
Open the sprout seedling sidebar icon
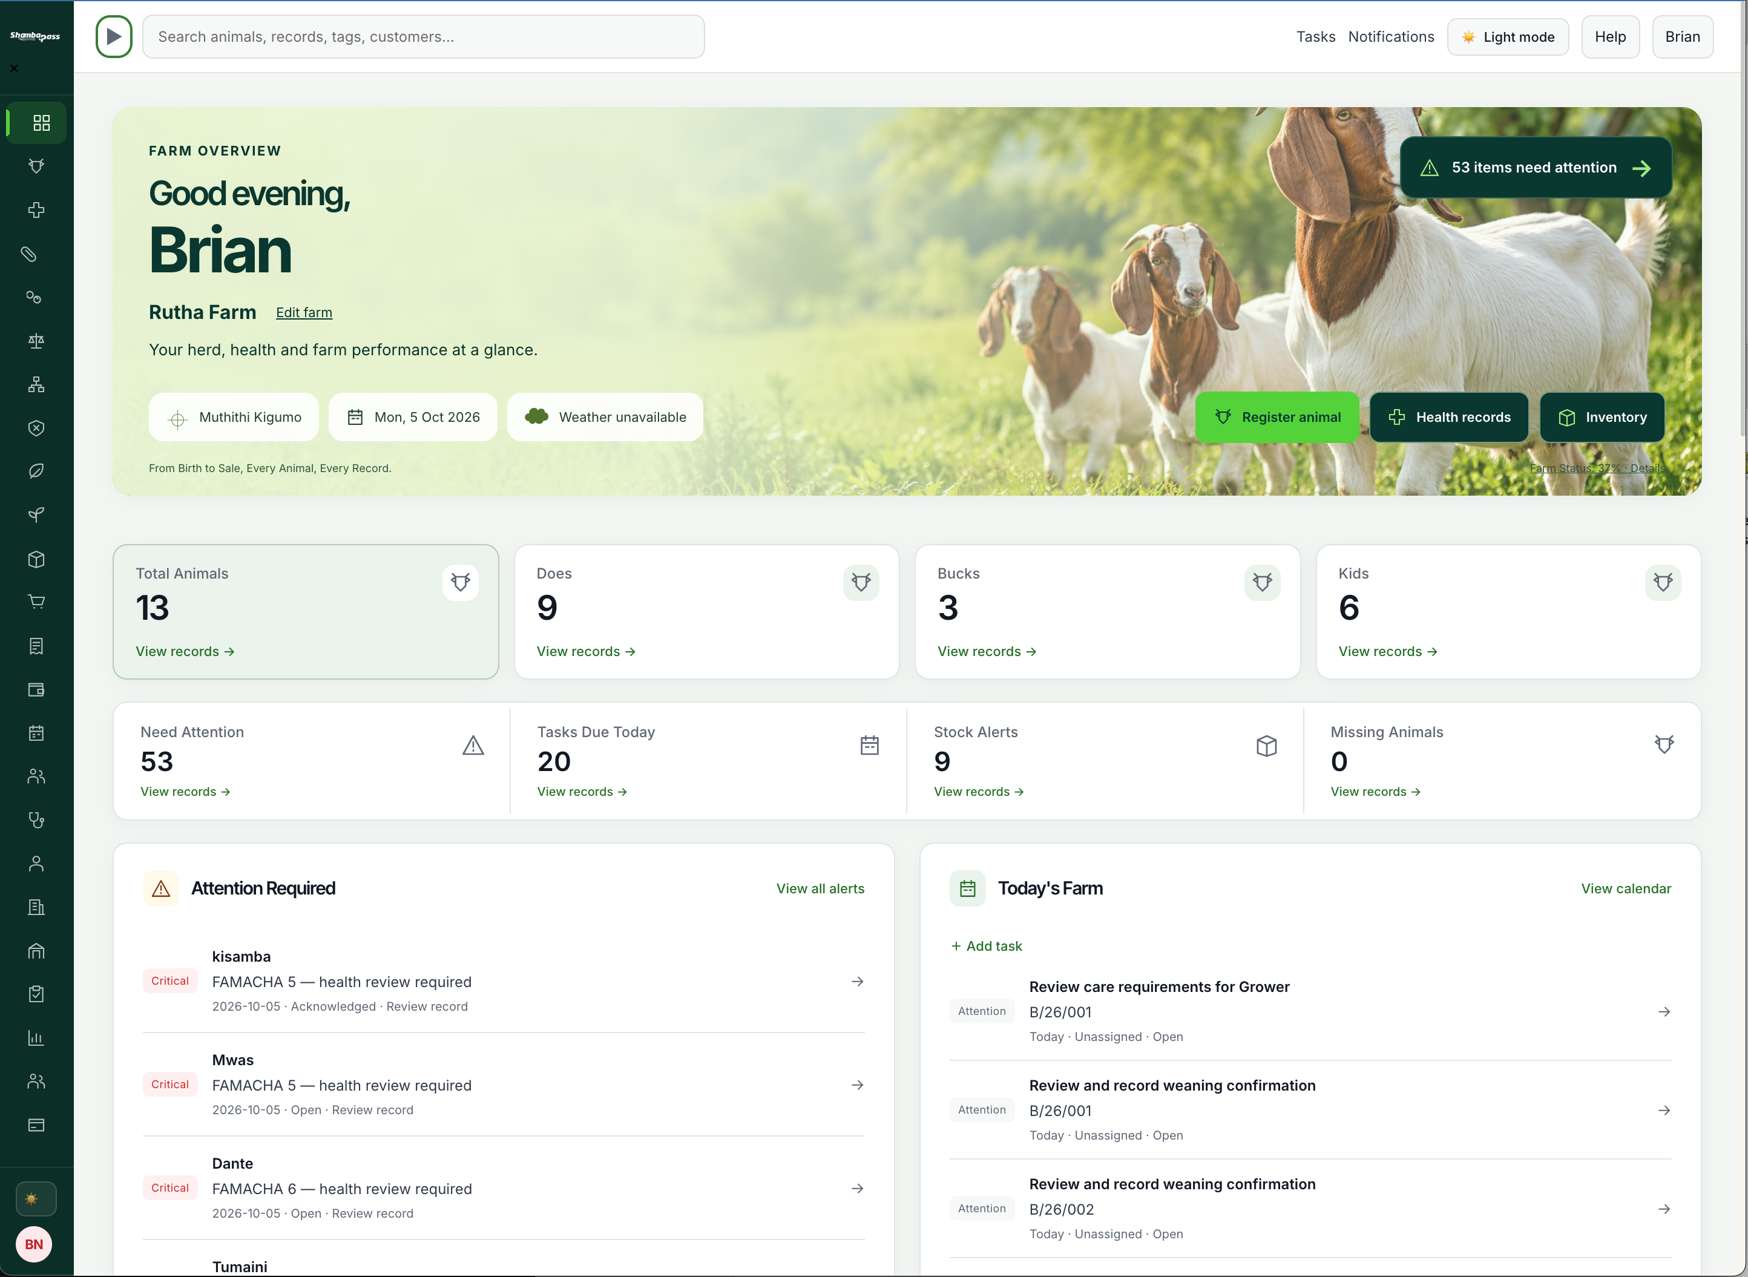[x=36, y=515]
